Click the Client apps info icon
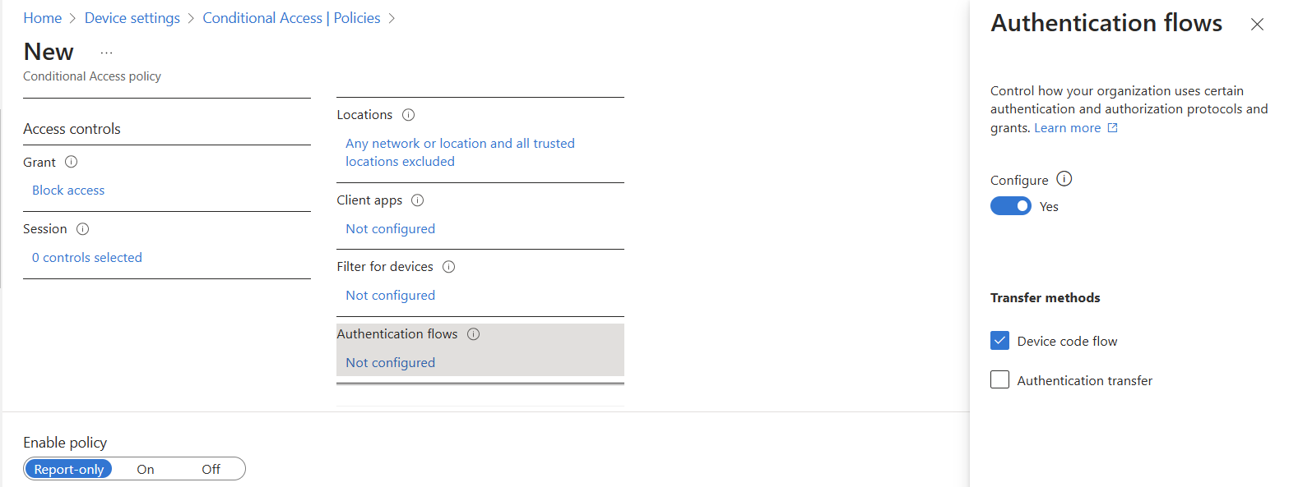1289x487 pixels. [417, 200]
